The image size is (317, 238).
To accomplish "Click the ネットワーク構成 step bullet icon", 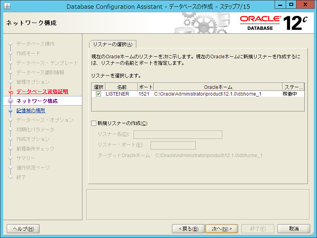I will (11, 101).
